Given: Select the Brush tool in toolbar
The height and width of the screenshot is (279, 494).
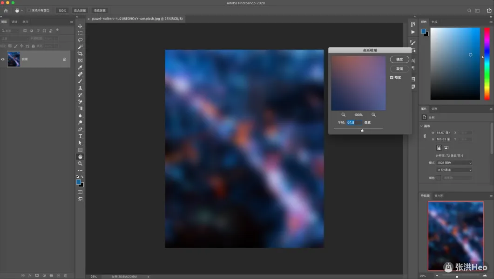Looking at the screenshot, I should tap(80, 81).
